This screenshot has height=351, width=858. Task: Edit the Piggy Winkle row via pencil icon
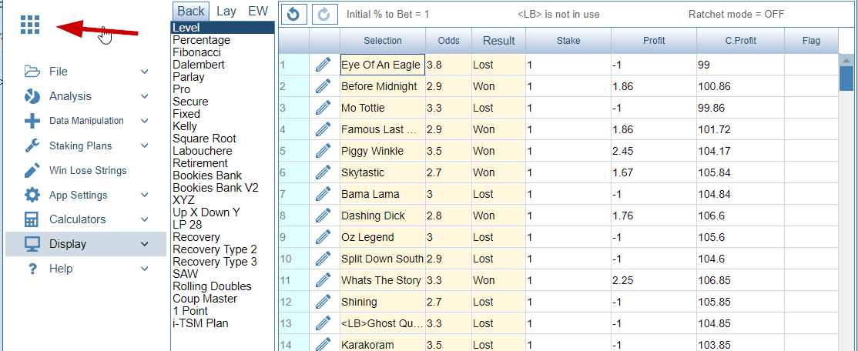[323, 151]
